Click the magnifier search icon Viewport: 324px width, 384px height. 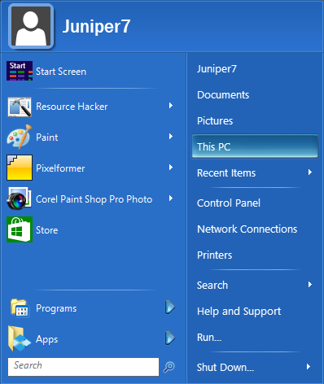(x=169, y=367)
